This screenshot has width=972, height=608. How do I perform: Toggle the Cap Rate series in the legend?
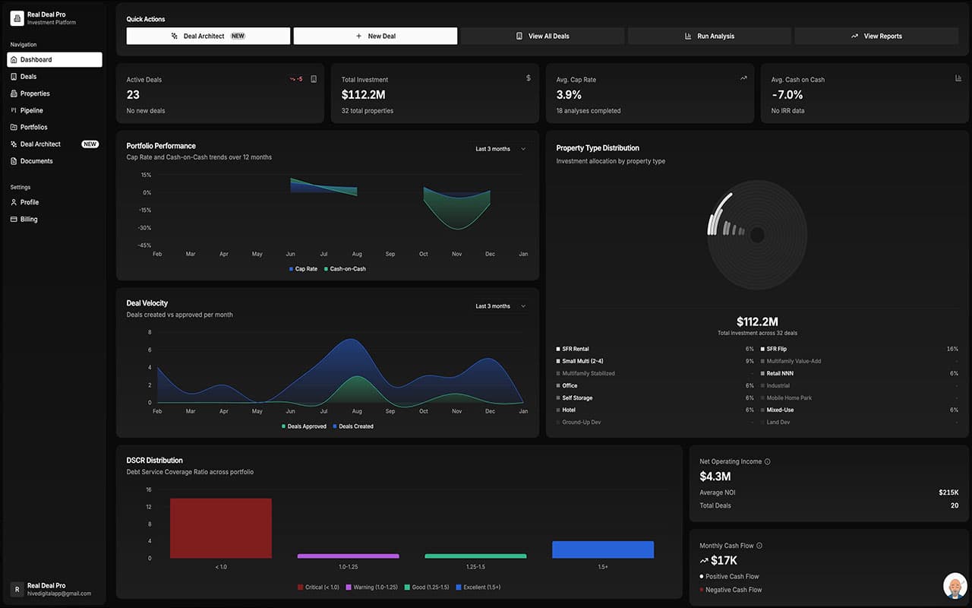[x=303, y=268]
